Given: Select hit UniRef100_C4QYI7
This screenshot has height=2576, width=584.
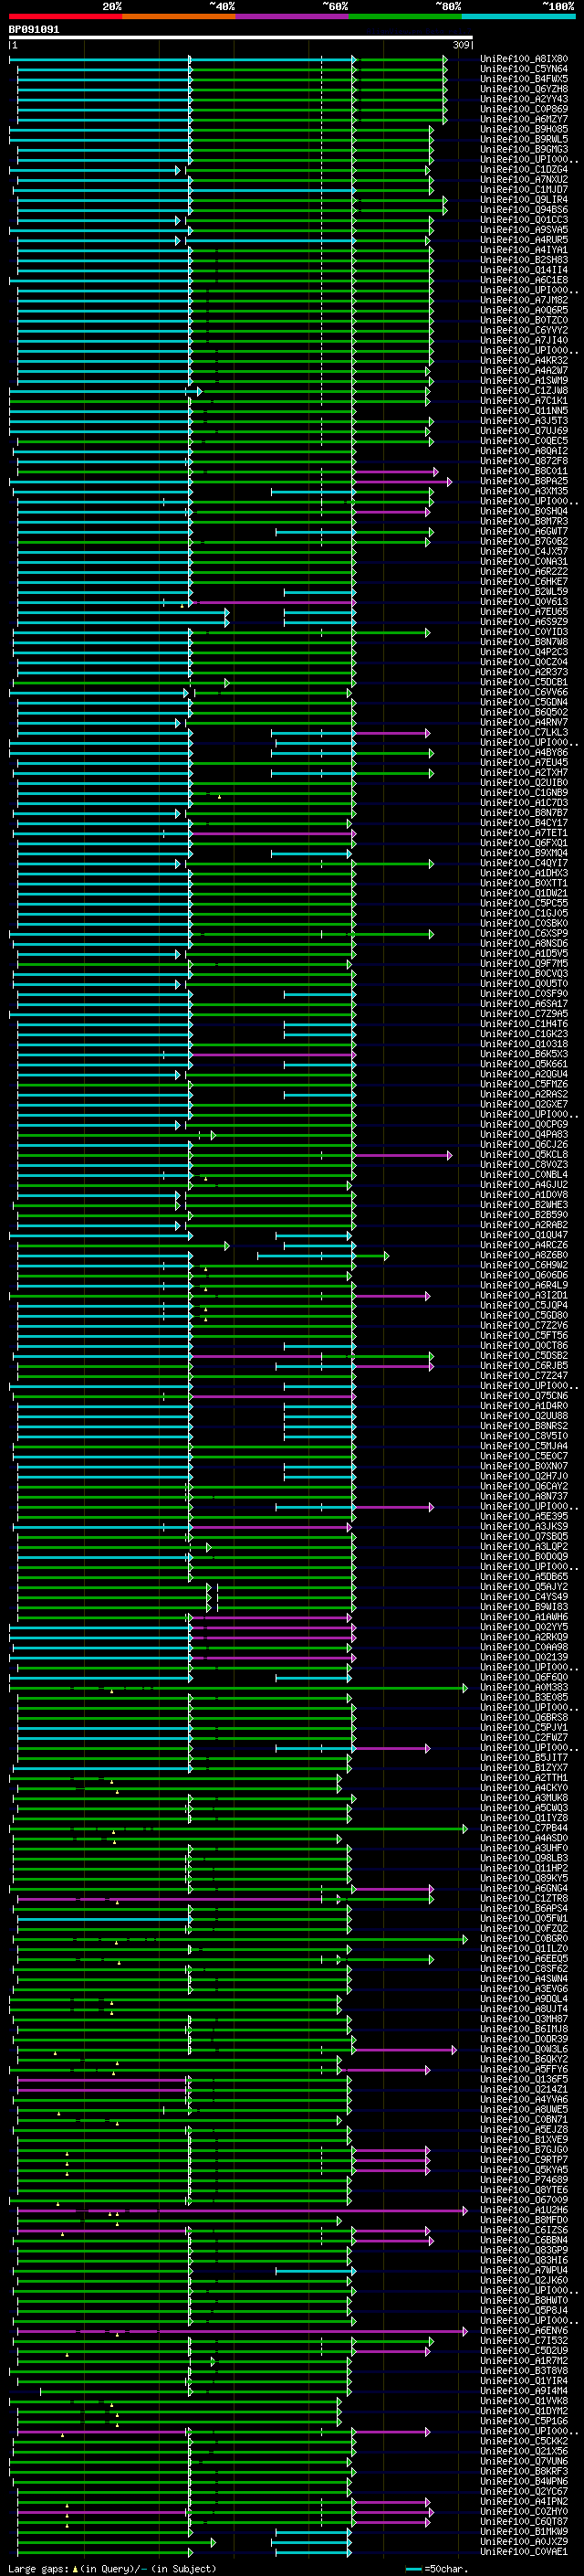Looking at the screenshot, I should click(524, 863).
